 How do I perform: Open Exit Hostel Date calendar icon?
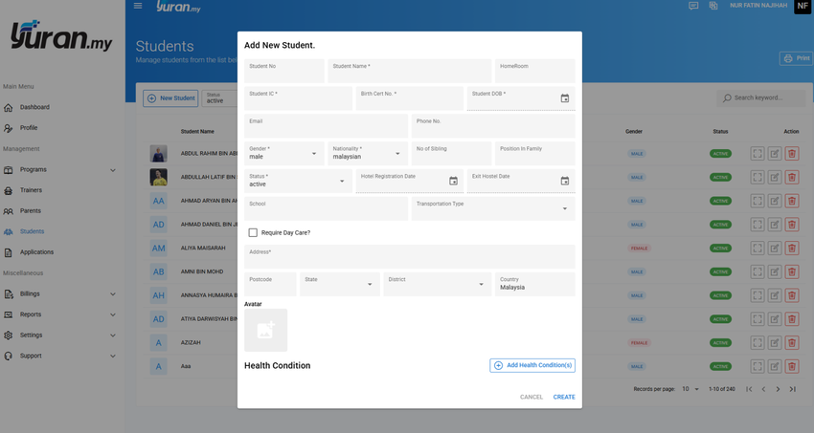(564, 181)
